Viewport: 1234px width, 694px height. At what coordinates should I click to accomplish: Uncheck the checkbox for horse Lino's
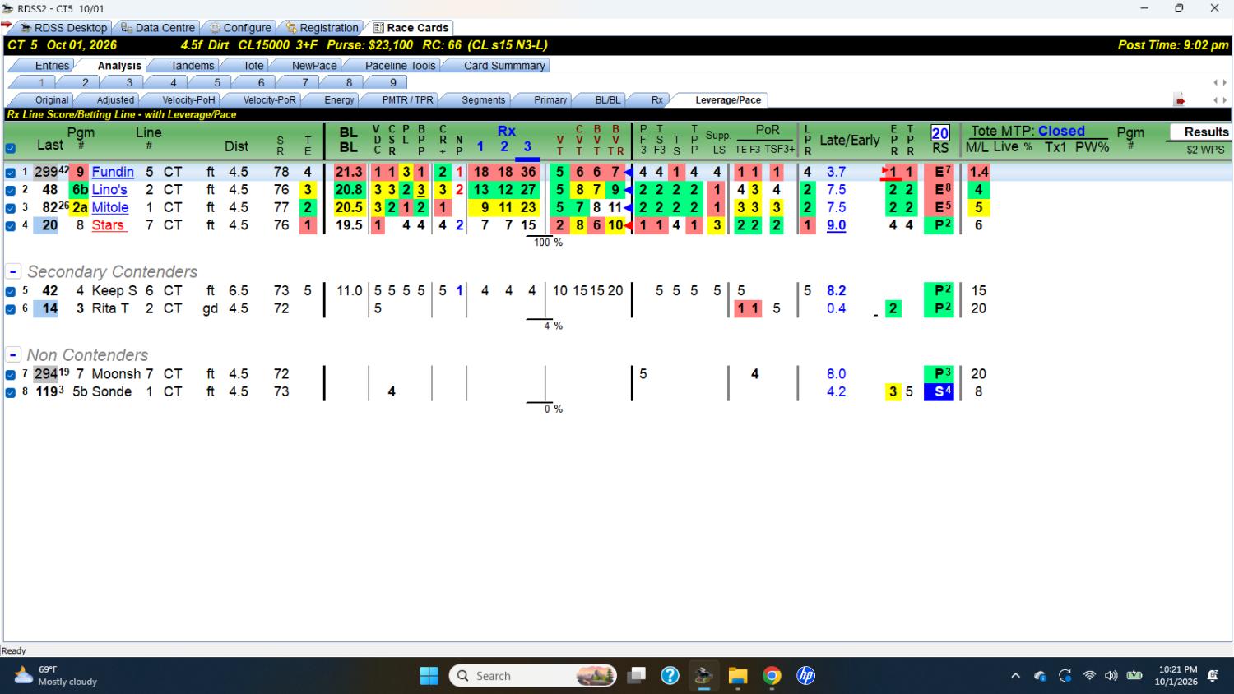[11, 190]
